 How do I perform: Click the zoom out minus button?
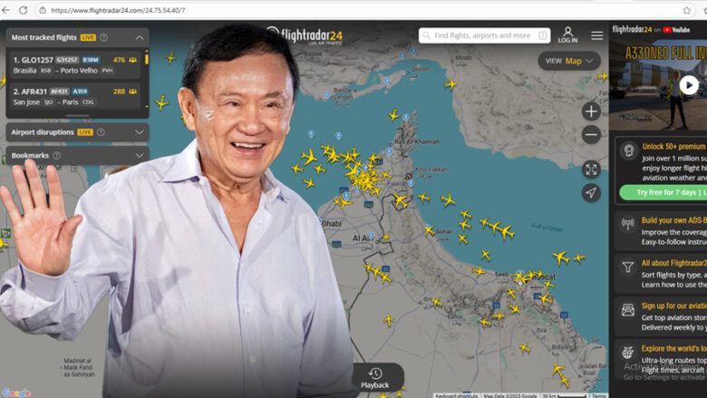pyautogui.click(x=591, y=134)
